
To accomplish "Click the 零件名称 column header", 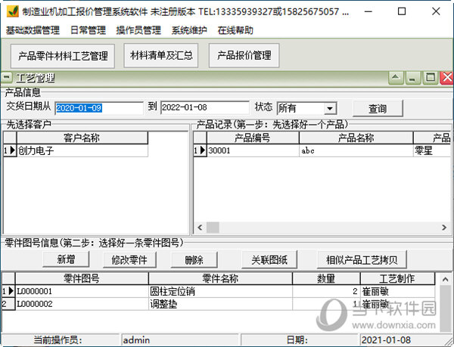I will pyautogui.click(x=220, y=278).
